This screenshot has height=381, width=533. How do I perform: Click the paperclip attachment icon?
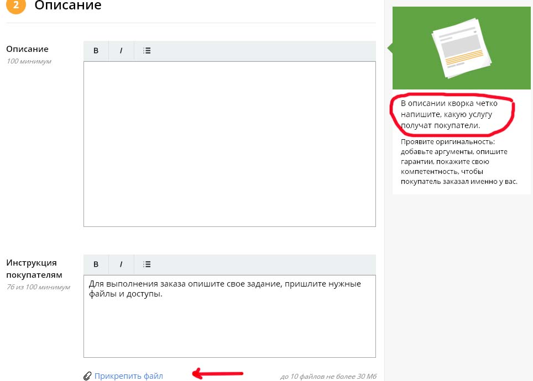(87, 376)
